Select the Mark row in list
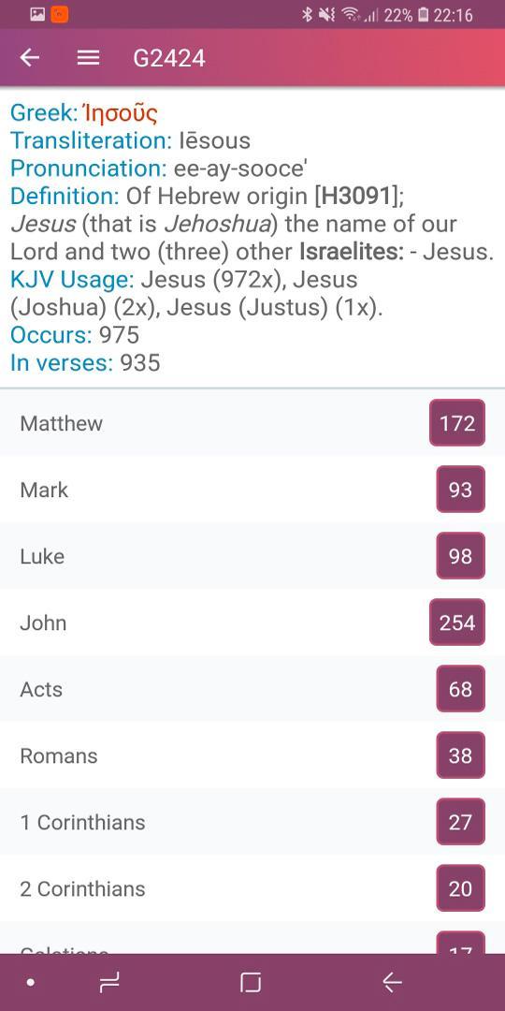505x1011 pixels. pyautogui.click(x=252, y=490)
